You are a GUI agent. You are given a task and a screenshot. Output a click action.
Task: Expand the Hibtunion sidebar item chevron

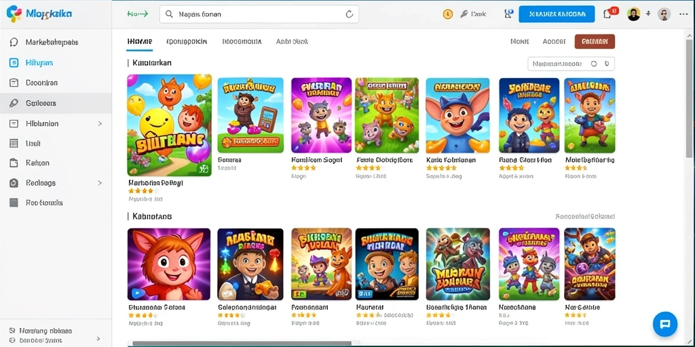pos(100,123)
